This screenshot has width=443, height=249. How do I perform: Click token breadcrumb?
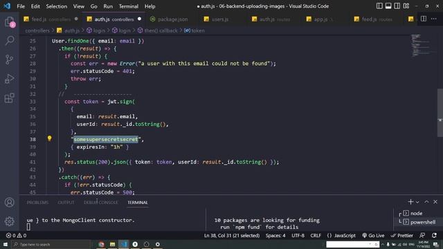tap(195, 30)
